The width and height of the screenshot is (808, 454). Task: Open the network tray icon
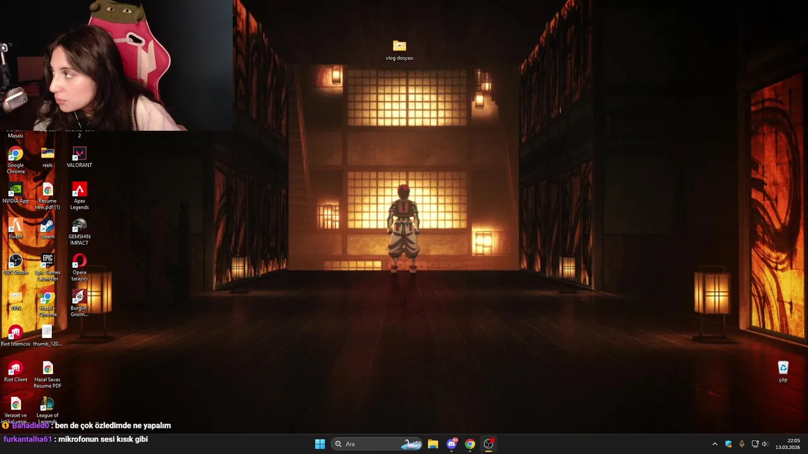pyautogui.click(x=755, y=444)
